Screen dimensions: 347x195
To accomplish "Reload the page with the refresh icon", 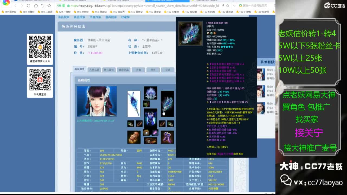I will coord(29,6).
